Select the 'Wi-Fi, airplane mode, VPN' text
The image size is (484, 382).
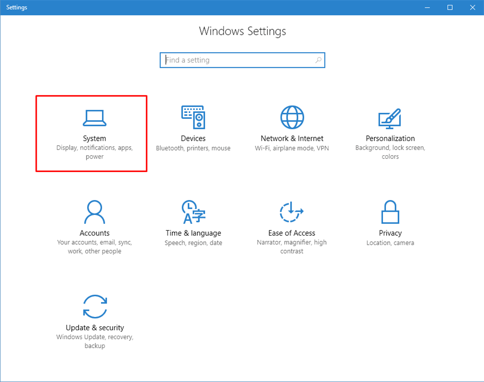point(291,148)
